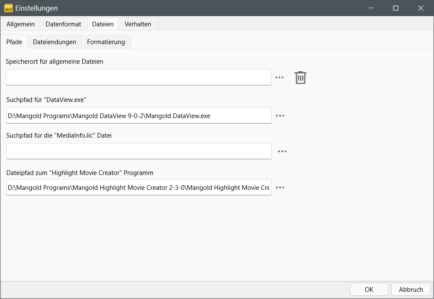This screenshot has height=299, width=434.
Task: Click the label 'Suchpfad für "DataView.exe"'
Action: [x=46, y=100]
